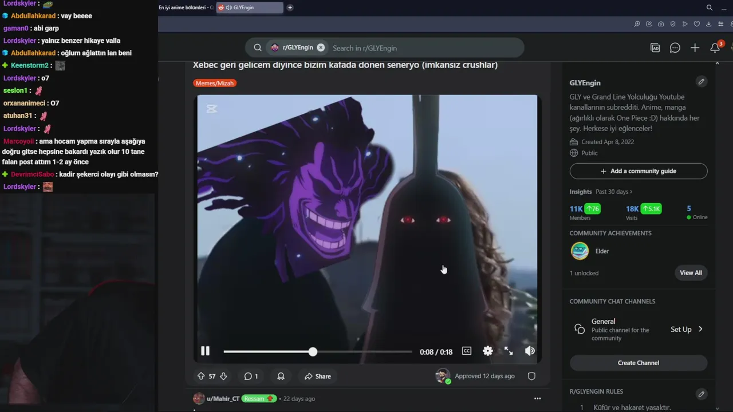Viewport: 733px width, 412px height.
Task: Mute the video volume
Action: click(x=530, y=351)
